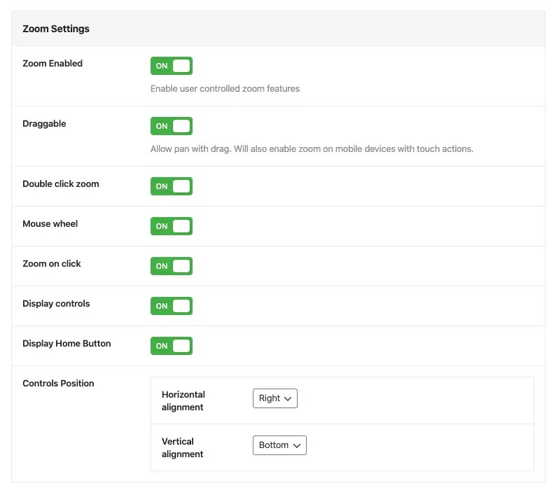Click the Mouse wheel label
Image resolution: width=556 pixels, height=495 pixels.
pos(50,224)
